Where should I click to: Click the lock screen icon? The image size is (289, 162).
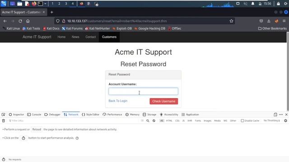click(x=278, y=4)
